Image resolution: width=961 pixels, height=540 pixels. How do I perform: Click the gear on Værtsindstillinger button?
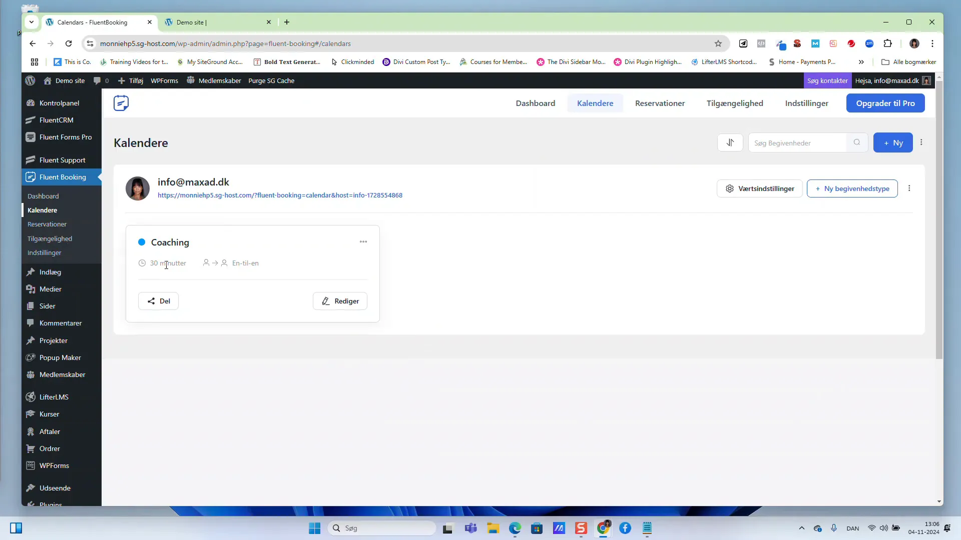pos(730,188)
